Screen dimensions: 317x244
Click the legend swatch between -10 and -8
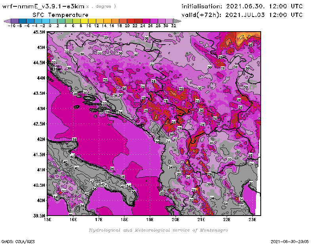click(x=15, y=21)
